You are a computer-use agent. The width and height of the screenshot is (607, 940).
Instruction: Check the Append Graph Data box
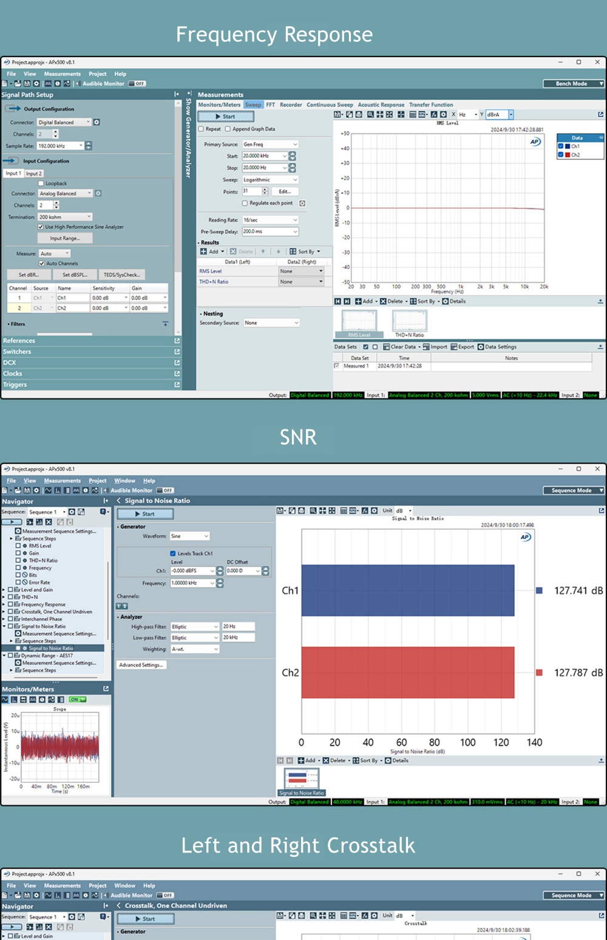pyautogui.click(x=228, y=129)
